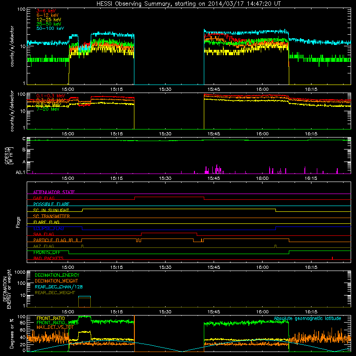Screen dimensions: 356x356
Task: Click the ECLIPSE_FLAG label
Action: coord(49,228)
